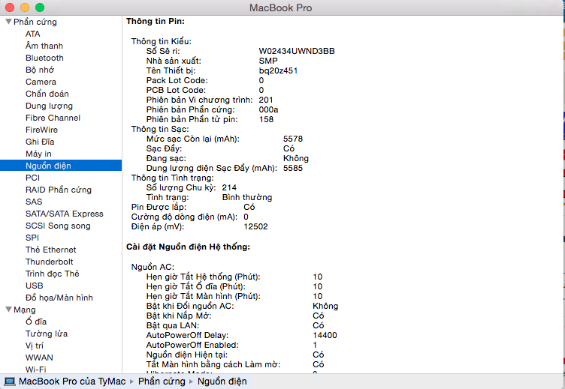Click condition value Bình thường
Image resolution: width=565 pixels, height=389 pixels.
pyautogui.click(x=247, y=197)
